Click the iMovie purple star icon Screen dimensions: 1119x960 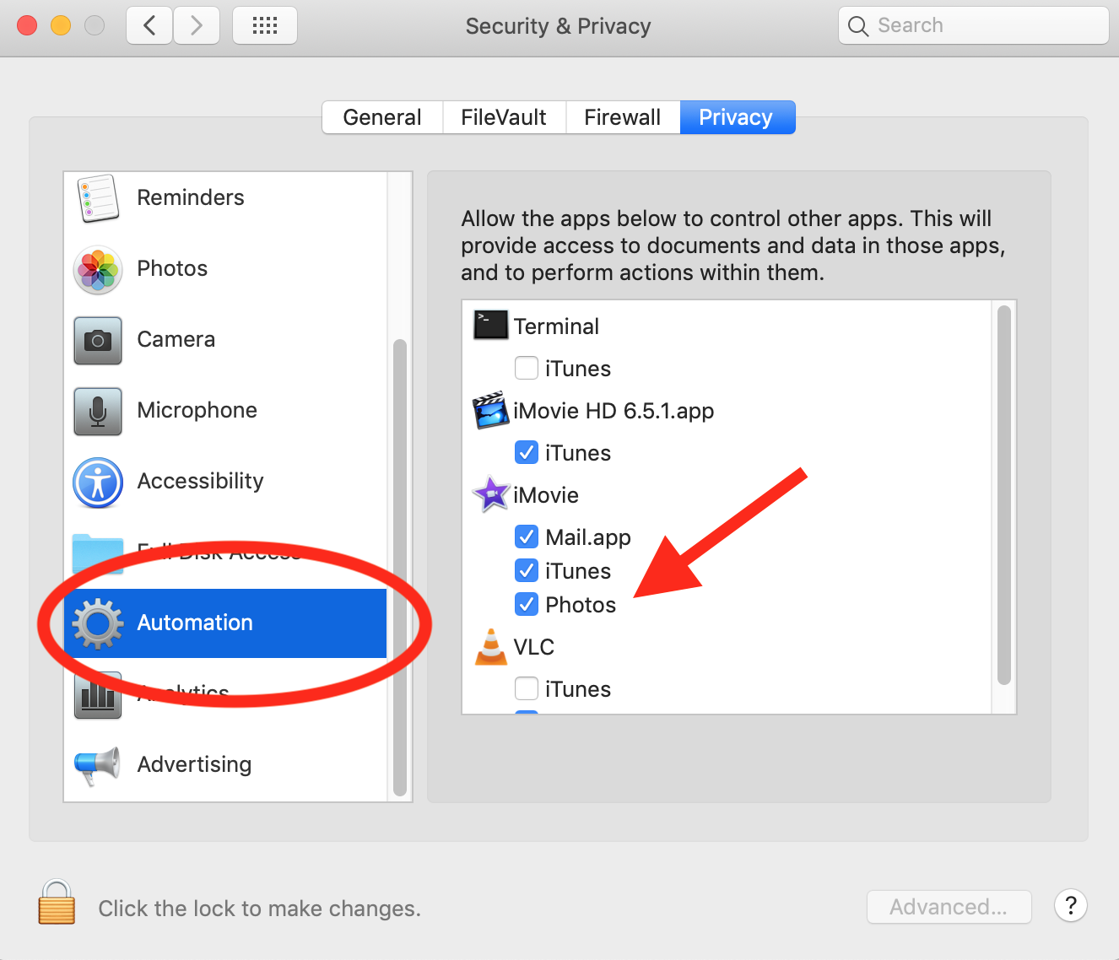pyautogui.click(x=491, y=494)
